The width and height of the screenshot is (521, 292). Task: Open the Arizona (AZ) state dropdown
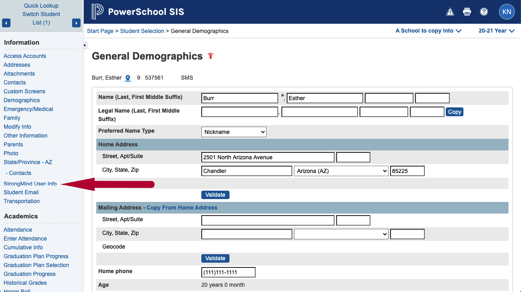[341, 171]
